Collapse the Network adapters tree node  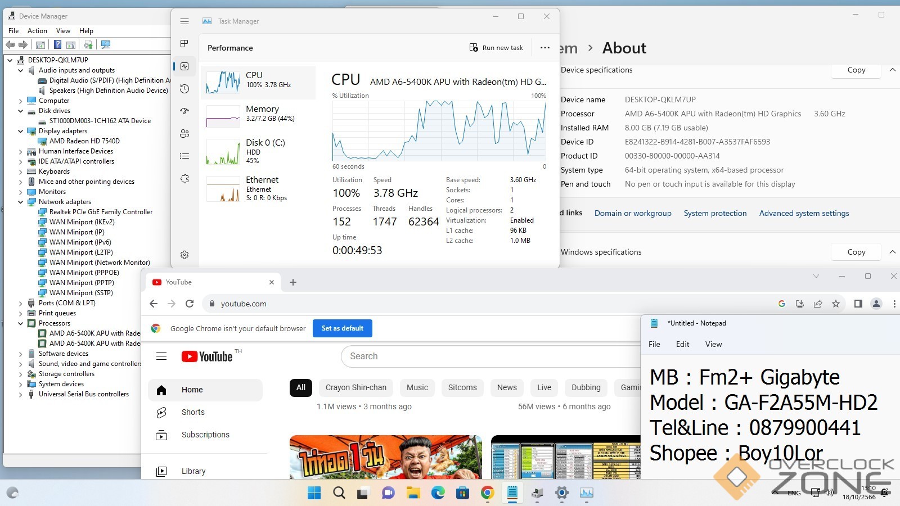(21, 202)
